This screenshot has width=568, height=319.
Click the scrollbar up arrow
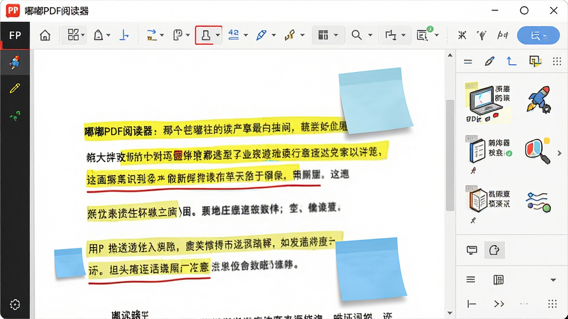pyautogui.click(x=450, y=55)
